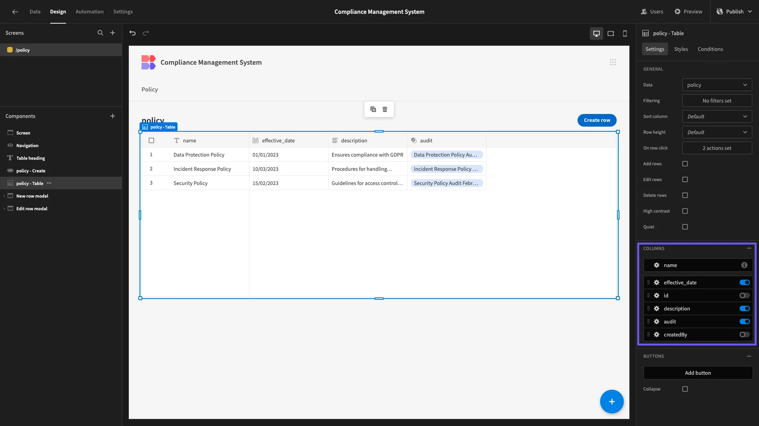759x426 pixels.
Task: Switch to desktop preview mode
Action: coord(597,34)
